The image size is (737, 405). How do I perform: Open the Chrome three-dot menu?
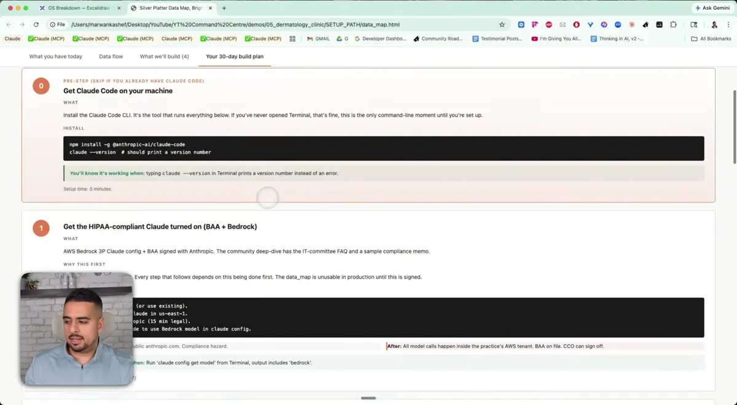click(728, 25)
